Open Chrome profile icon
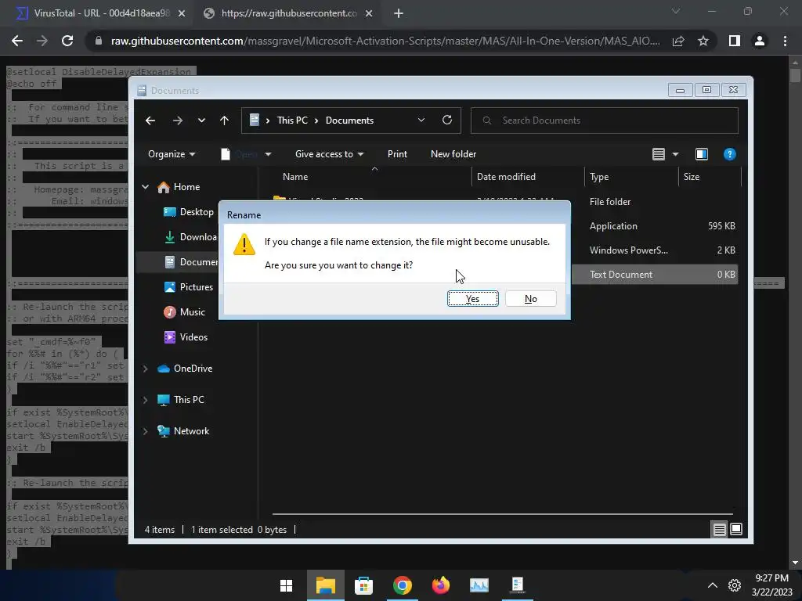 (760, 41)
